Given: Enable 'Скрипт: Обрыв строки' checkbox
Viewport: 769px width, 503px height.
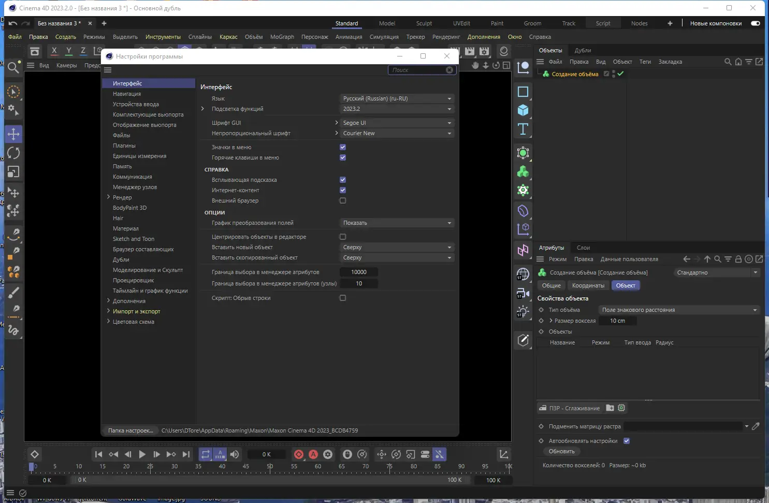Looking at the screenshot, I should click(343, 298).
